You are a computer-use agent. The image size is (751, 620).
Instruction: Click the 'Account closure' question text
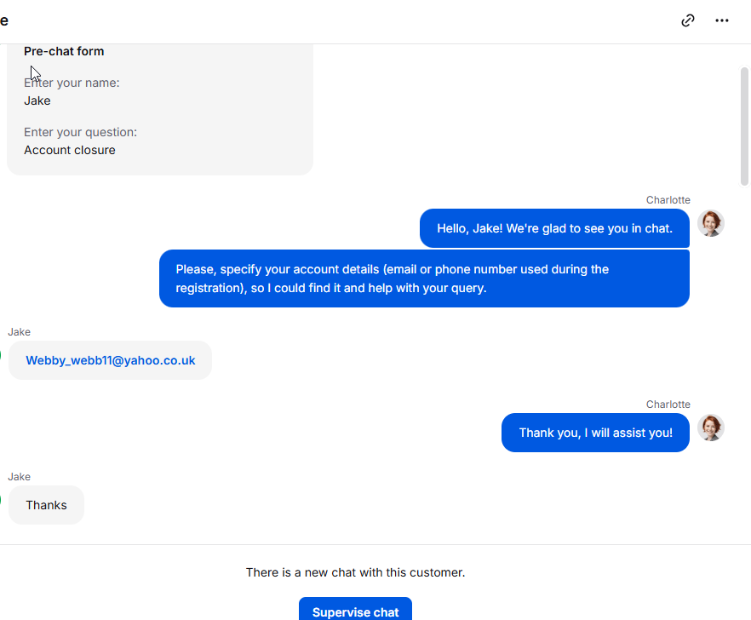pyautogui.click(x=70, y=150)
